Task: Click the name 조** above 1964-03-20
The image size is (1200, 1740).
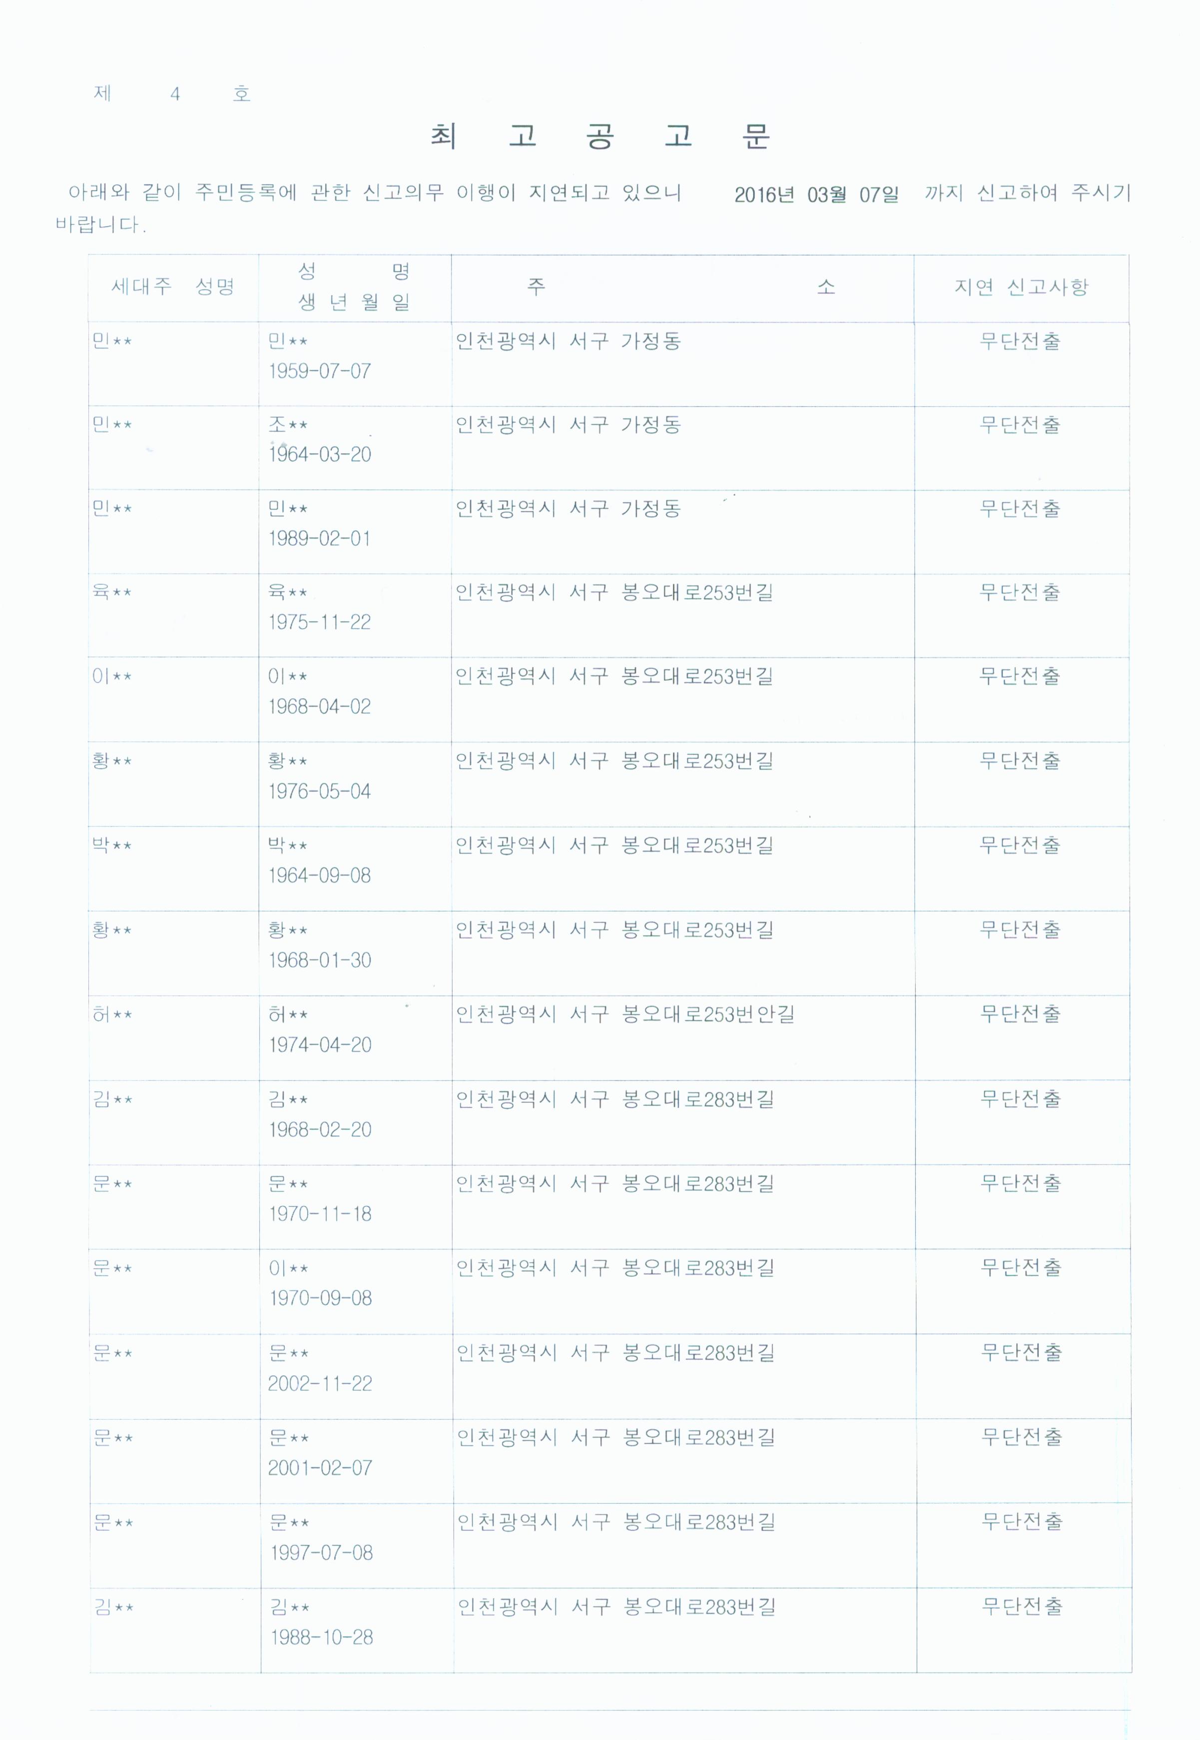Action: pyautogui.click(x=288, y=425)
